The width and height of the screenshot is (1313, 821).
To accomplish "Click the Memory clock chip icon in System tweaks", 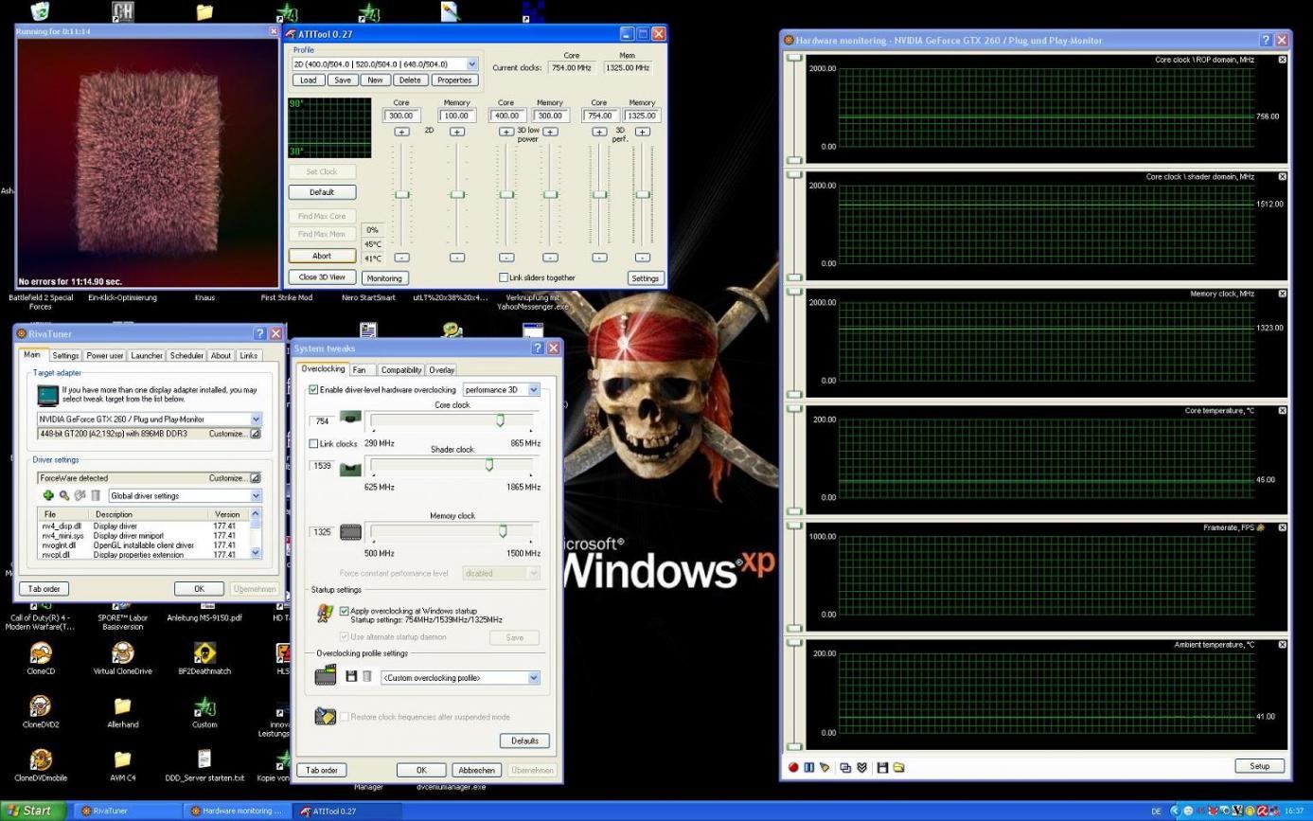I will tap(350, 532).
